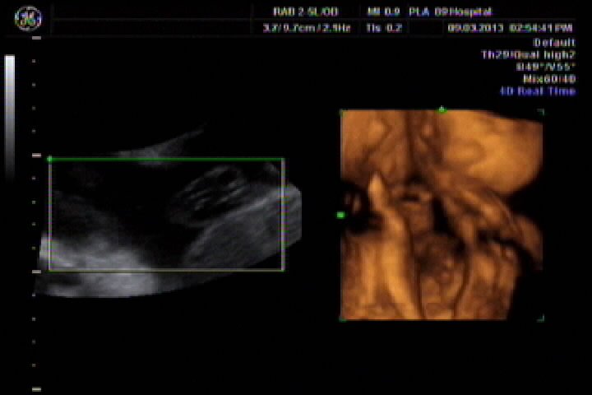Screen dimensions: 592x395
Task: Click the green marker left of 3D image
Action: 340,215
